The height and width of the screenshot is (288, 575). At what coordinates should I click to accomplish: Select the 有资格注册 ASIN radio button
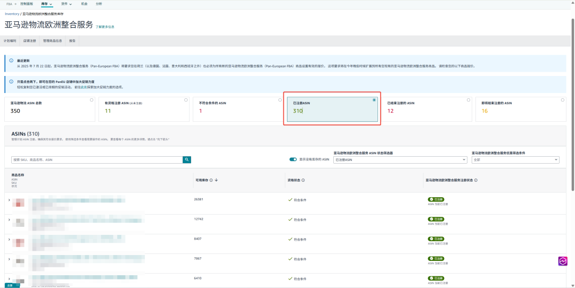pos(186,100)
